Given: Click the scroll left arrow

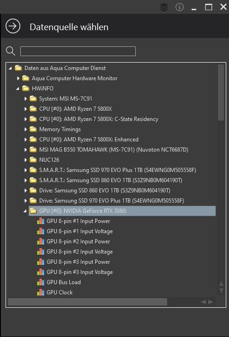Looking at the screenshot, I should point(203,302).
